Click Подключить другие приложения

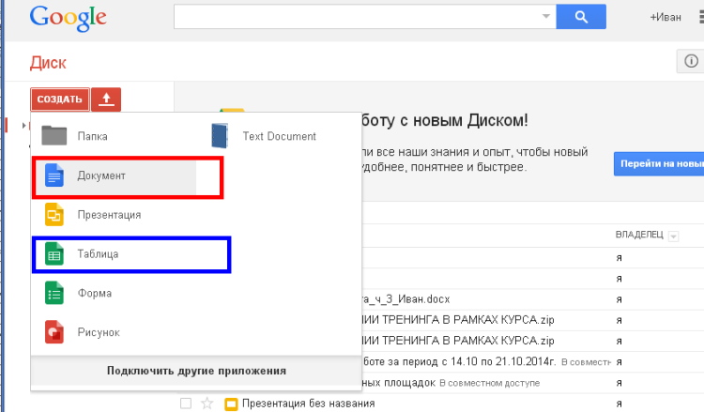(196, 371)
